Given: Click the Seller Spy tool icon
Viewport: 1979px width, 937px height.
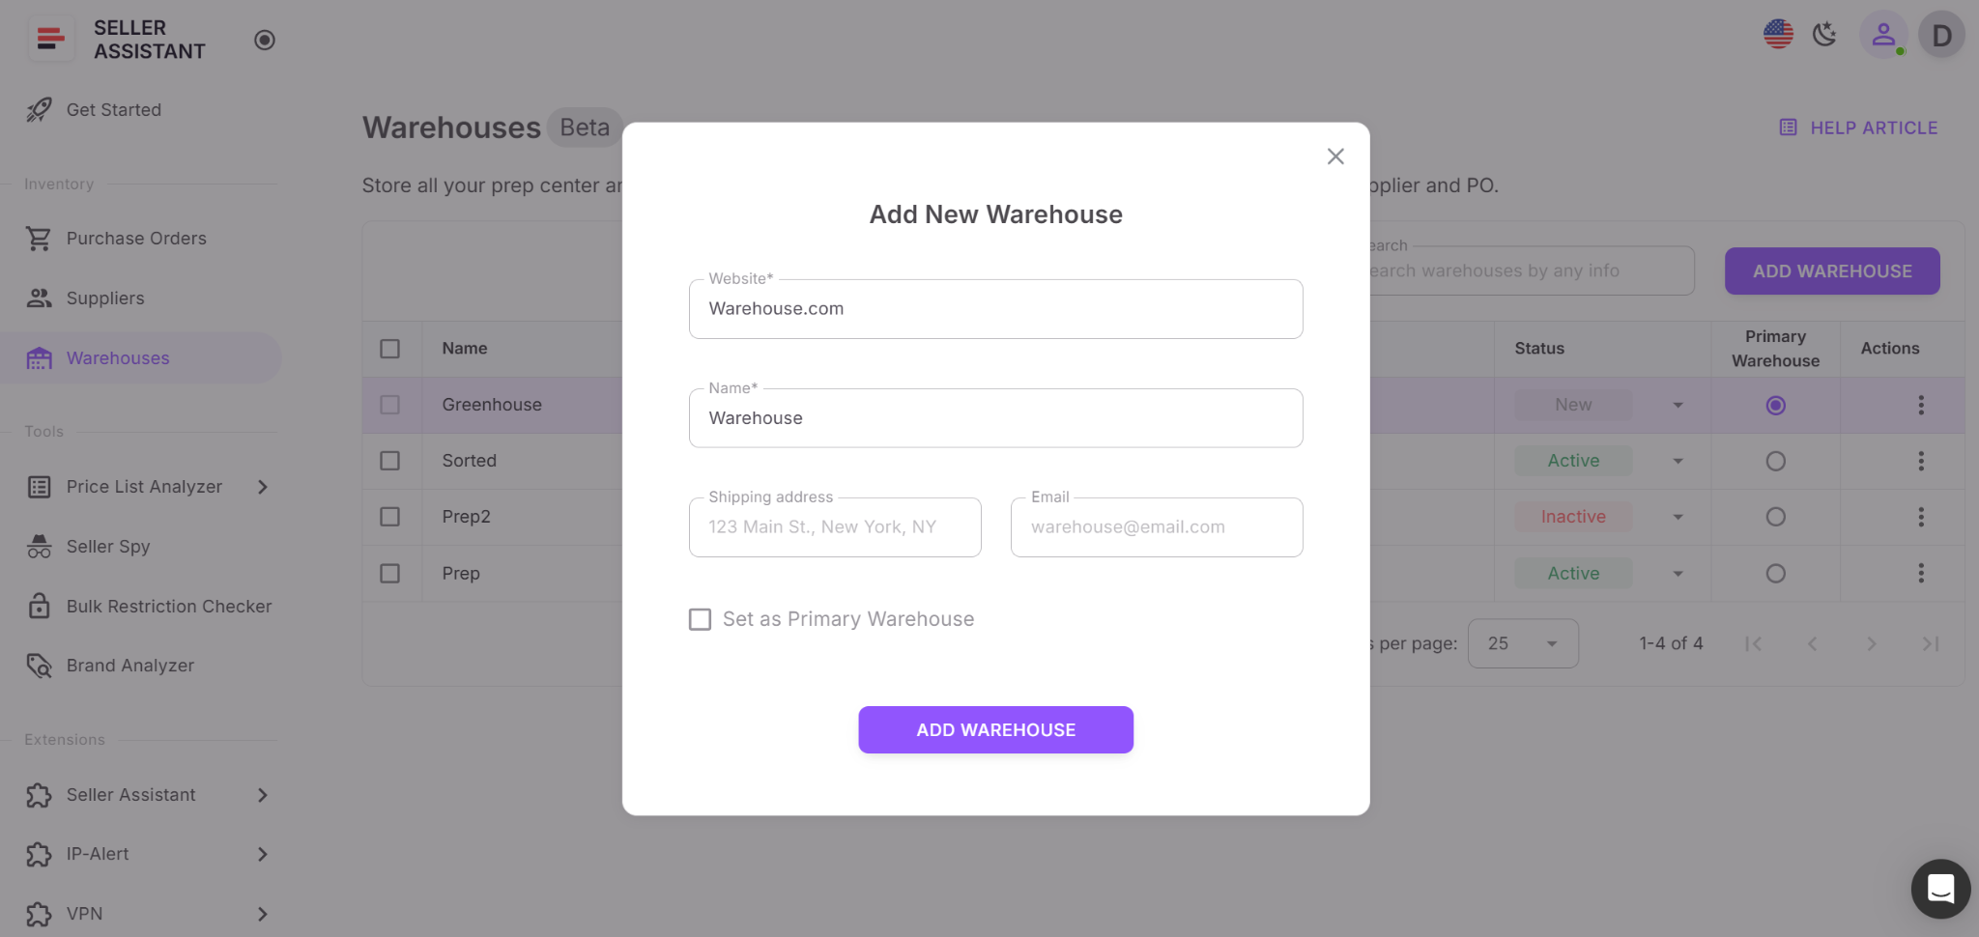Looking at the screenshot, I should coord(39,546).
